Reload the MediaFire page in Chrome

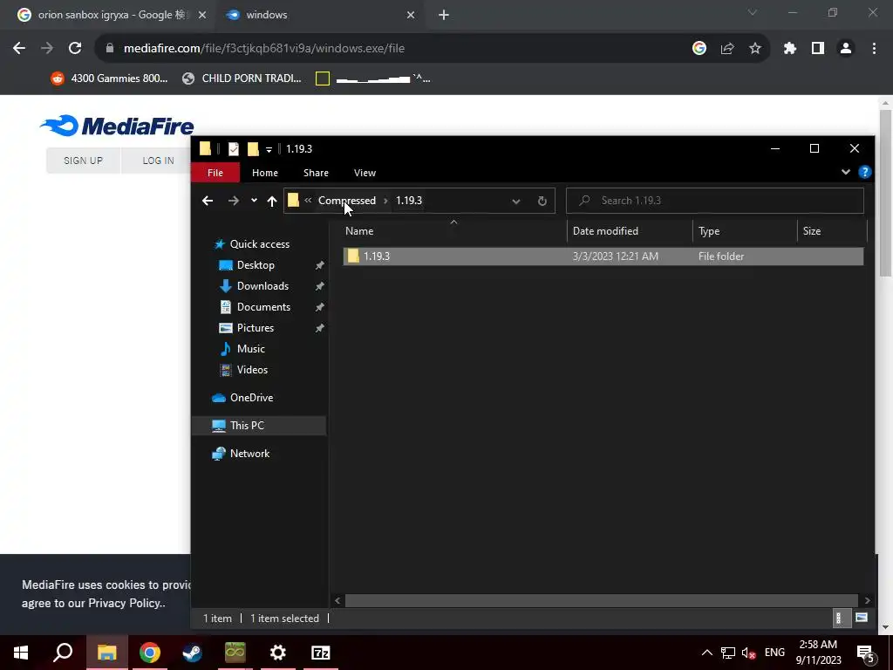click(75, 49)
